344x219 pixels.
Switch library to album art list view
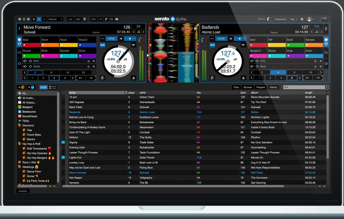tap(53, 87)
